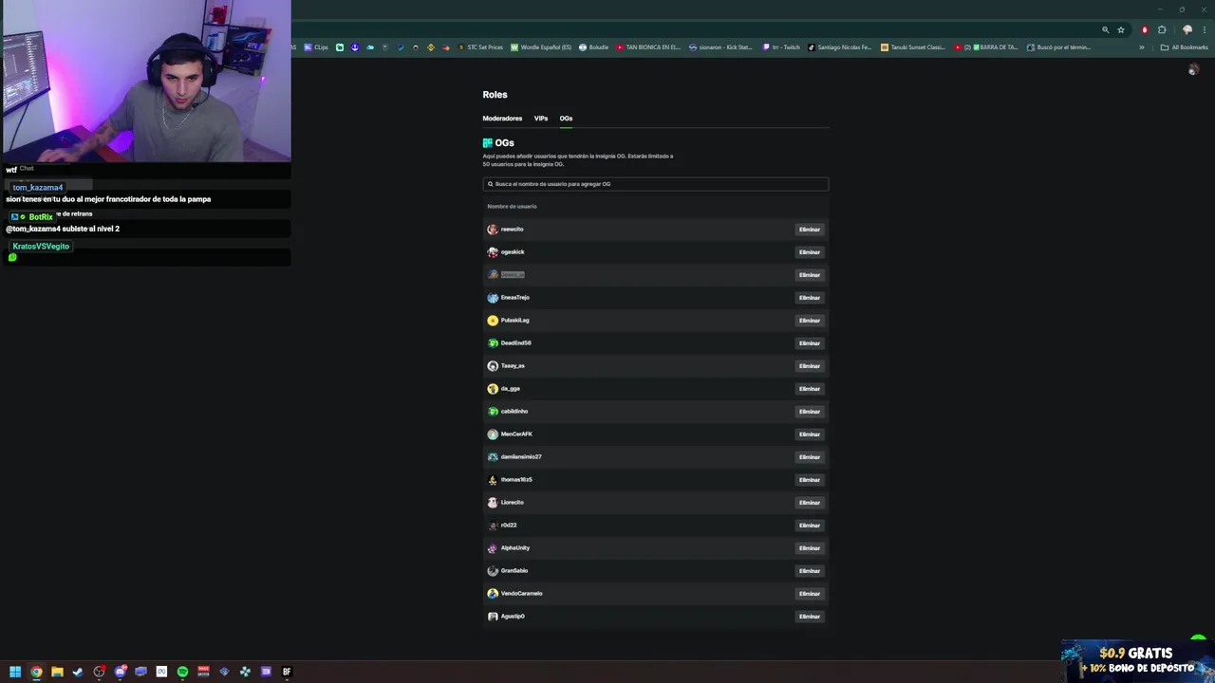Open the CLips bookmark
Image resolution: width=1215 pixels, height=683 pixels.
click(x=316, y=47)
